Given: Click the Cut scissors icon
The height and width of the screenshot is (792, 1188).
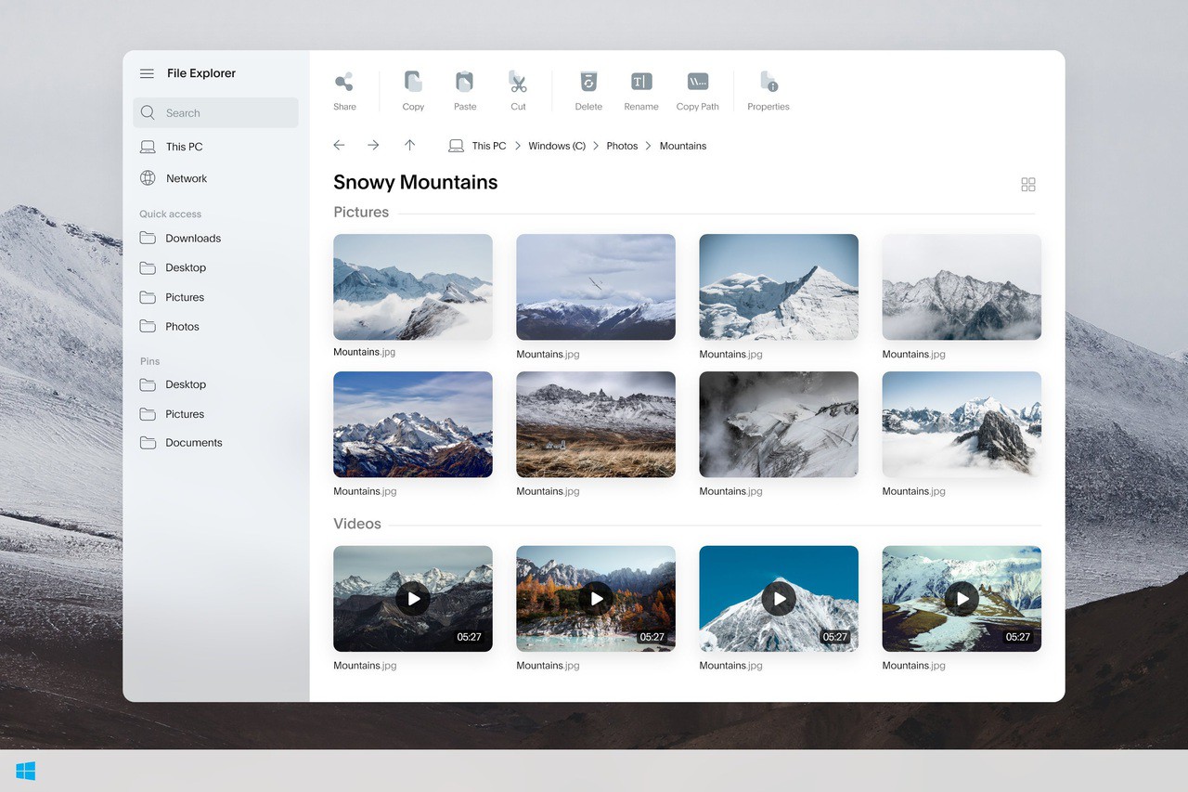Looking at the screenshot, I should (x=518, y=83).
